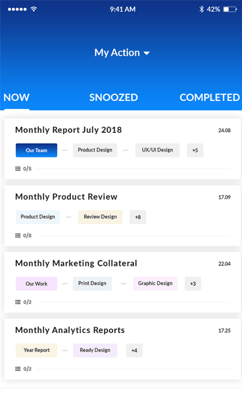This screenshot has height=394, width=242.
Task: Tap the Bluetooth icon in status bar
Action: (202, 9)
